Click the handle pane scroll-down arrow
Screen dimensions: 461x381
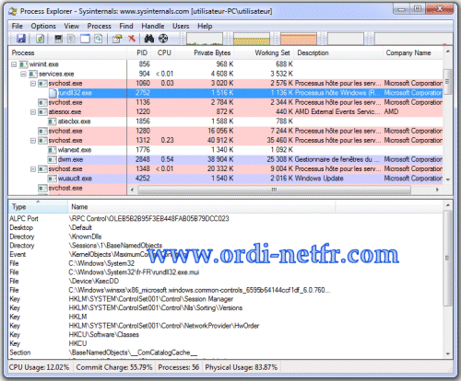[x=448, y=353]
